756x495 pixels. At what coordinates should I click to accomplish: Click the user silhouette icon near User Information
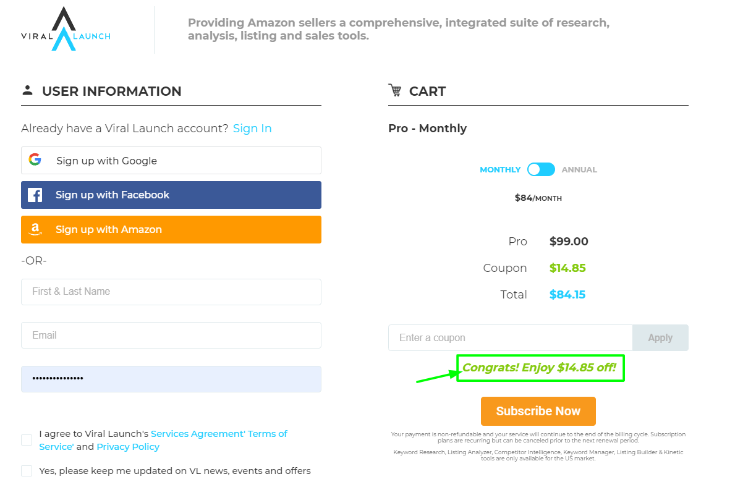click(27, 89)
